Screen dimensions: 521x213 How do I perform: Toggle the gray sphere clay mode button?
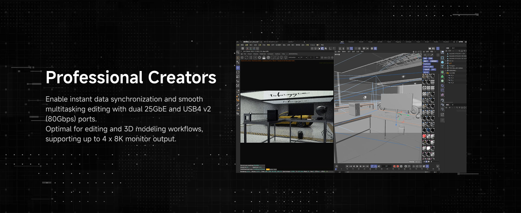(x=268, y=58)
